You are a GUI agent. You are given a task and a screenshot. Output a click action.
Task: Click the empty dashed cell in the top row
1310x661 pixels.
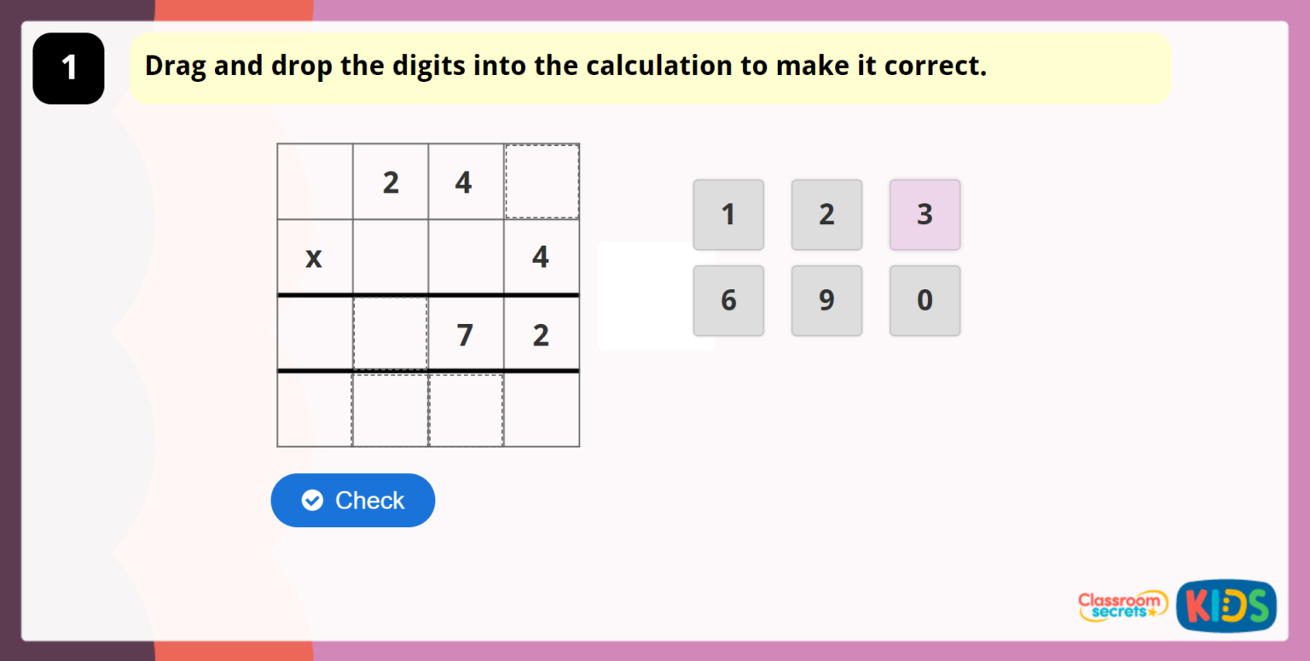coord(541,181)
